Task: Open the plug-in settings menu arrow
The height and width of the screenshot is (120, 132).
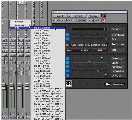Action: tap(54, 20)
